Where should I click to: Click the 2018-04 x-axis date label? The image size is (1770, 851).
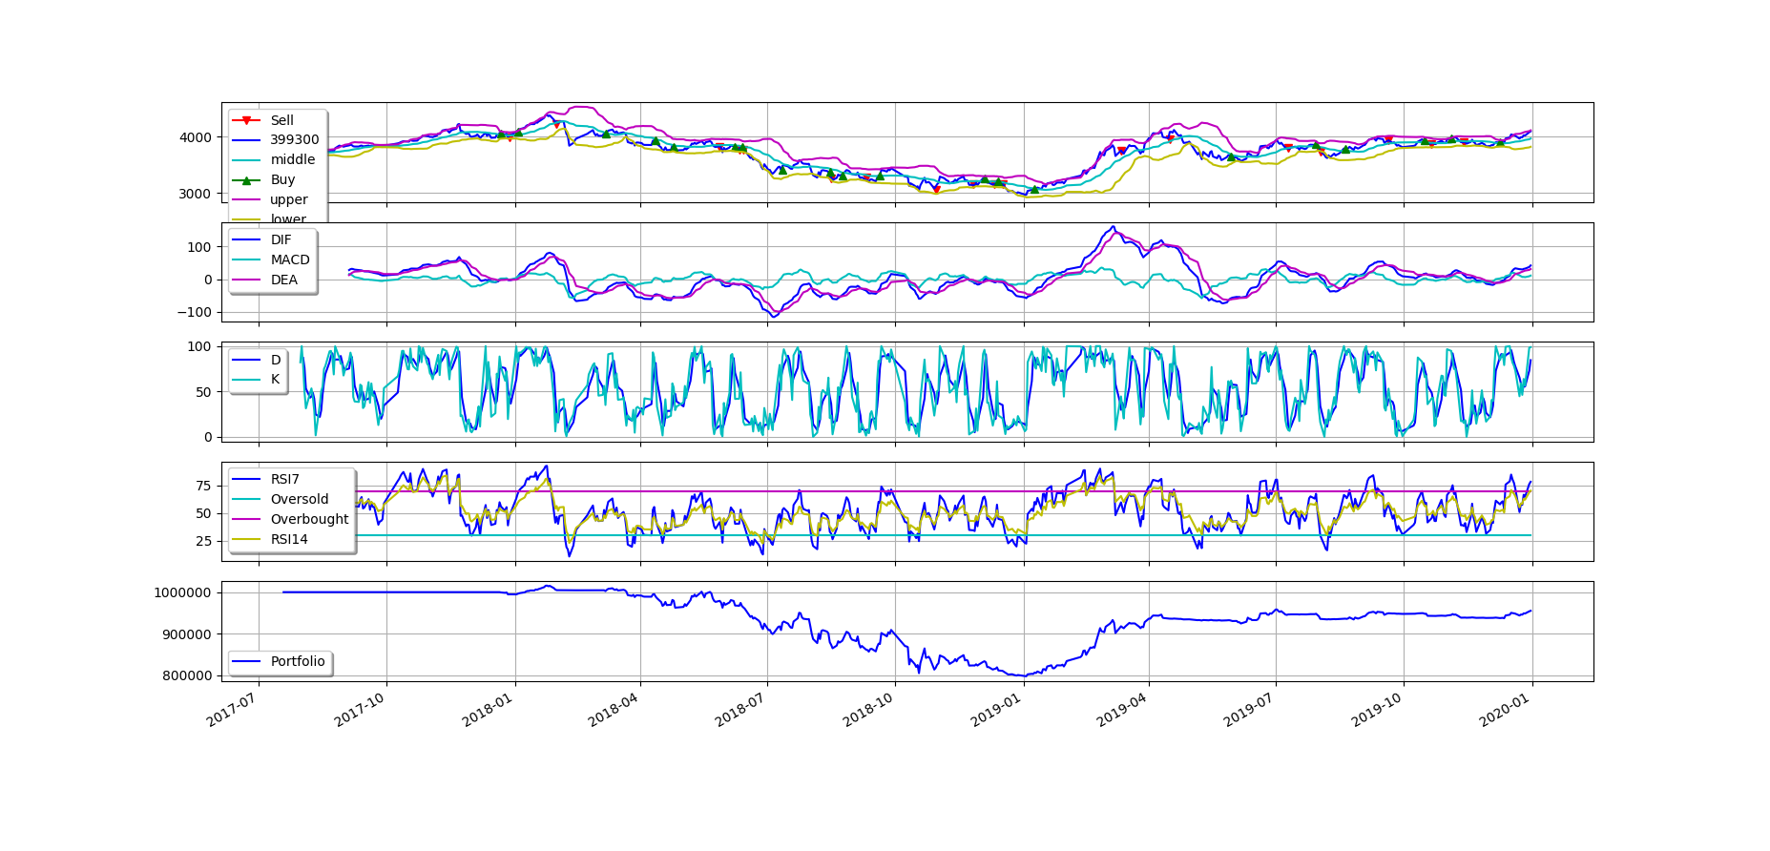pyautogui.click(x=613, y=711)
